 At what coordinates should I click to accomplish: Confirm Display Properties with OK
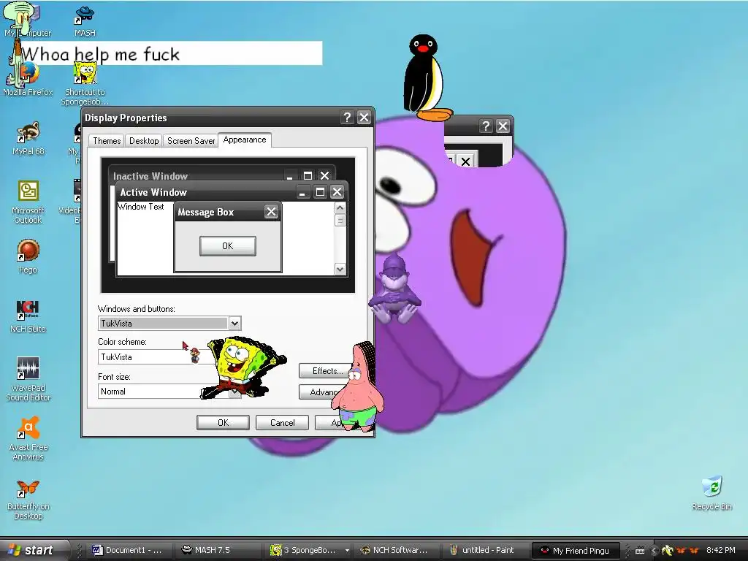223,423
